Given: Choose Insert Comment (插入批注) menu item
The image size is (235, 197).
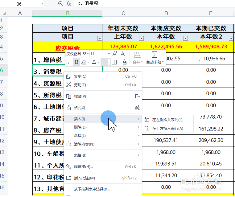Looking at the screenshot, I should [x=103, y=178].
